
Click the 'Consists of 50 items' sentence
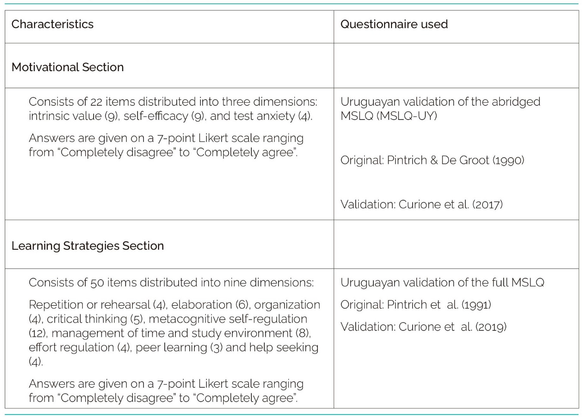(x=171, y=282)
